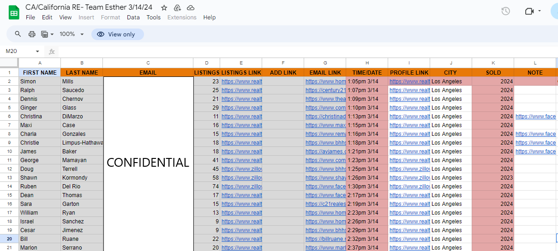Click the add to Drive icon

177,8
